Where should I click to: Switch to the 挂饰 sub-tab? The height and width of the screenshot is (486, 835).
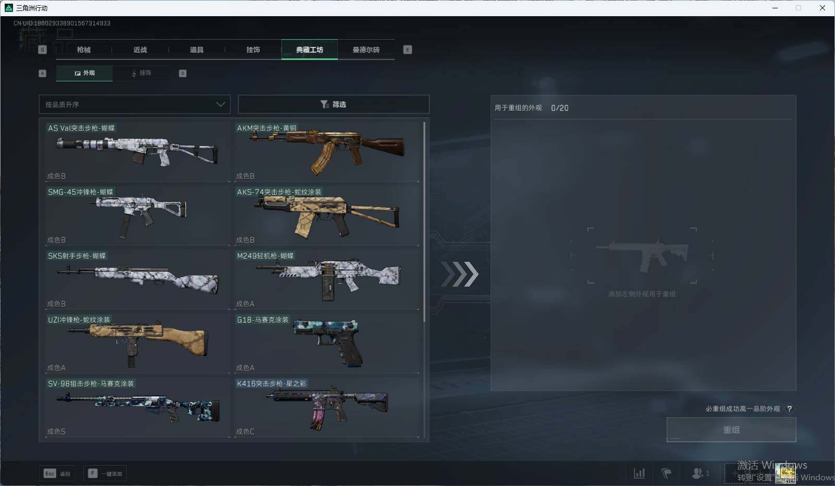coord(141,73)
